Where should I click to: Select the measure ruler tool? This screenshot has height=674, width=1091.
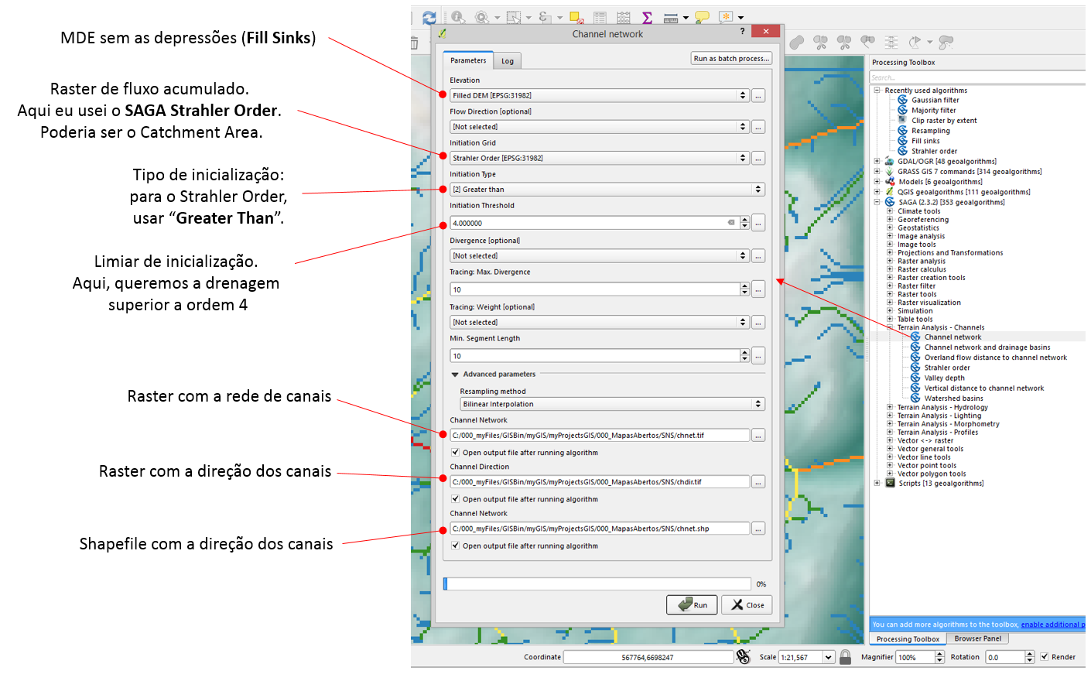tap(670, 17)
